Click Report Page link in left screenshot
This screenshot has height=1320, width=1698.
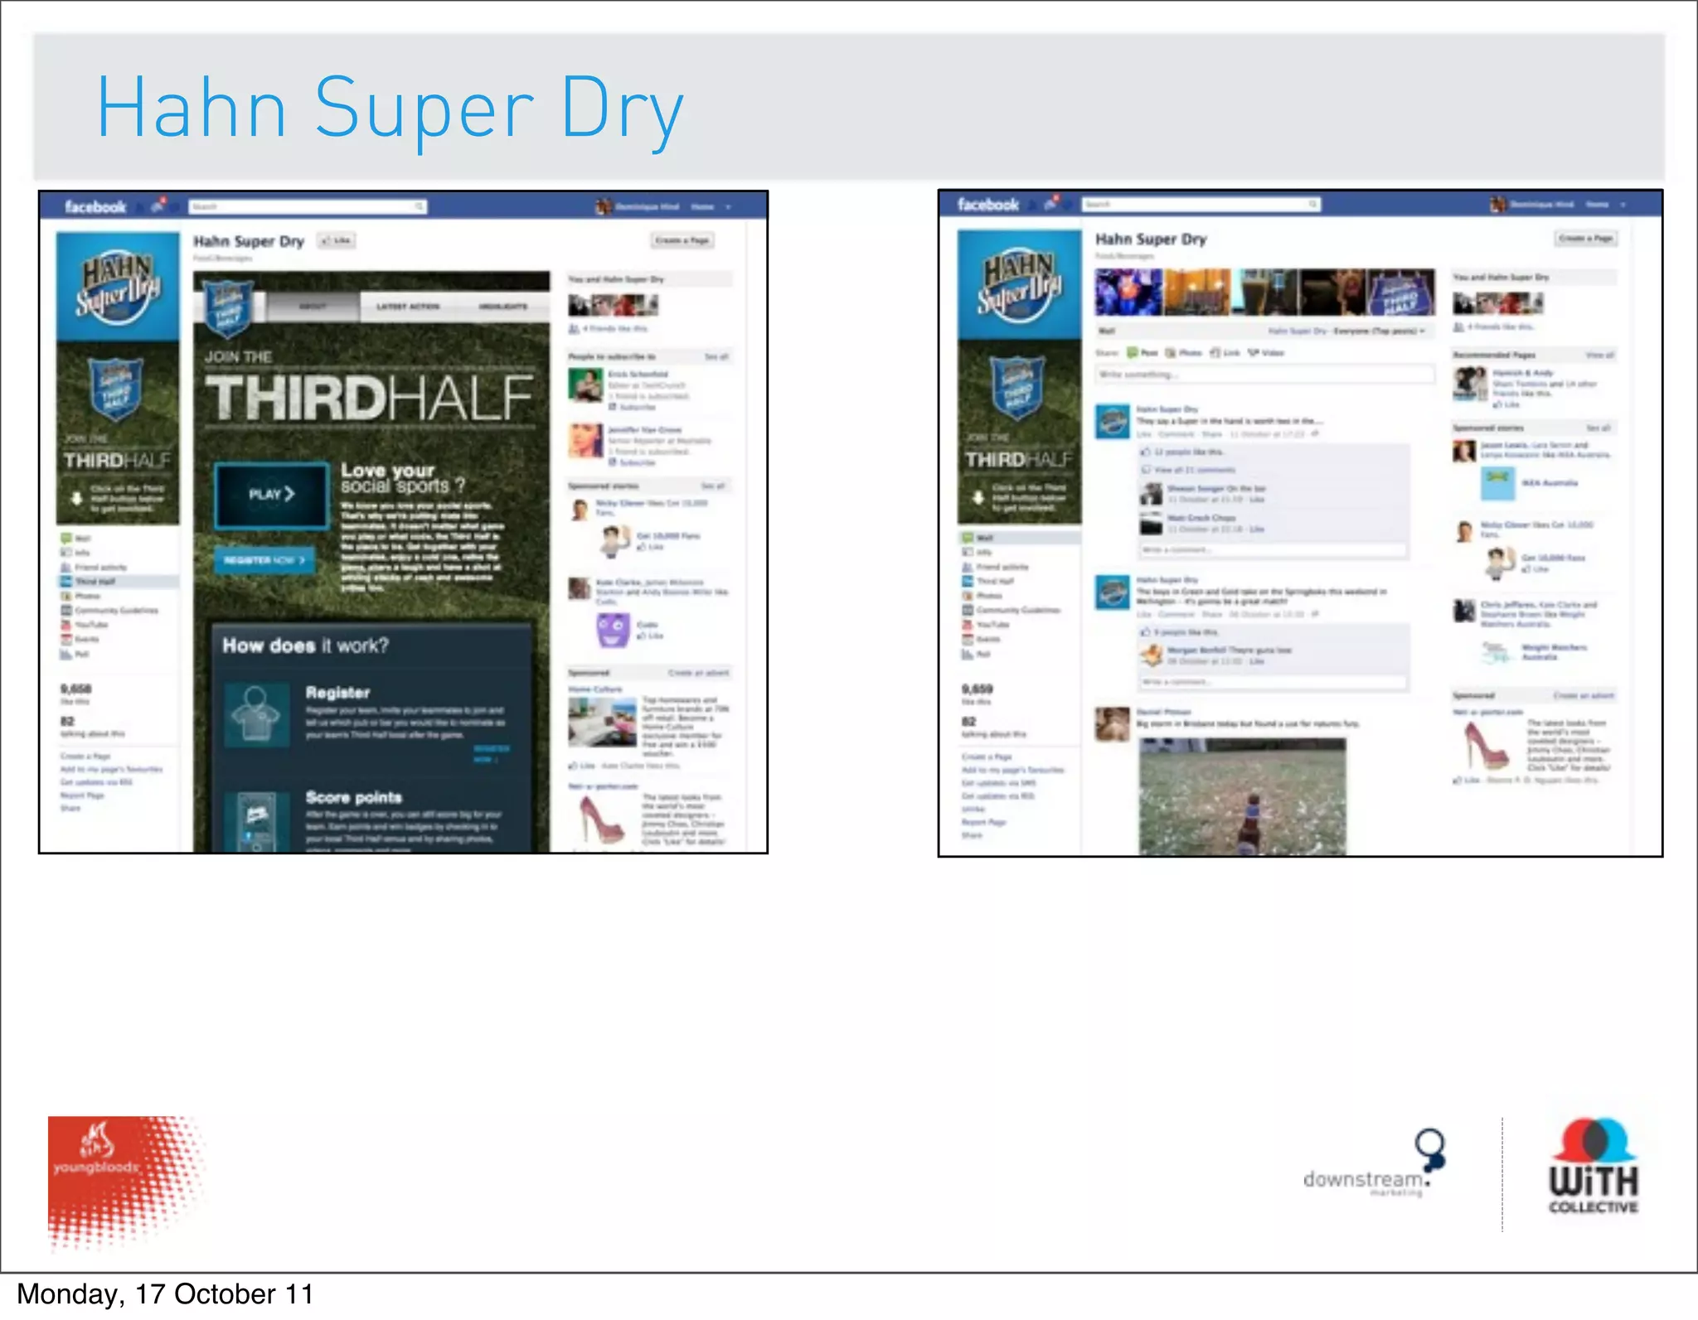click(82, 795)
